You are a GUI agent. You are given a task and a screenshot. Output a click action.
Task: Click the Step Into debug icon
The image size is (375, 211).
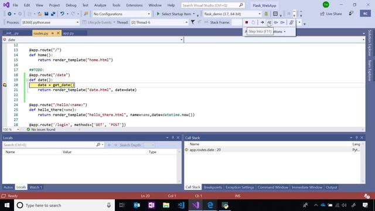(269, 22)
